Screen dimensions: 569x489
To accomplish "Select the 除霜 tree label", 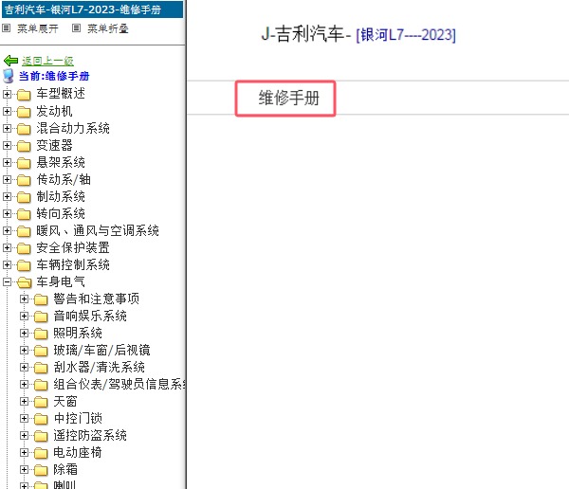I will (65, 469).
